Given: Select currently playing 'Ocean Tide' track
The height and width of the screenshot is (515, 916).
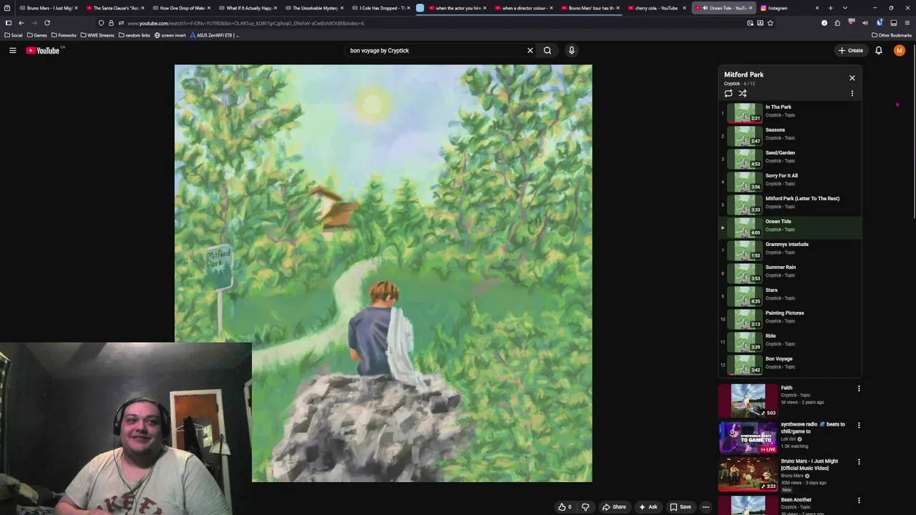Looking at the screenshot, I should click(x=790, y=227).
